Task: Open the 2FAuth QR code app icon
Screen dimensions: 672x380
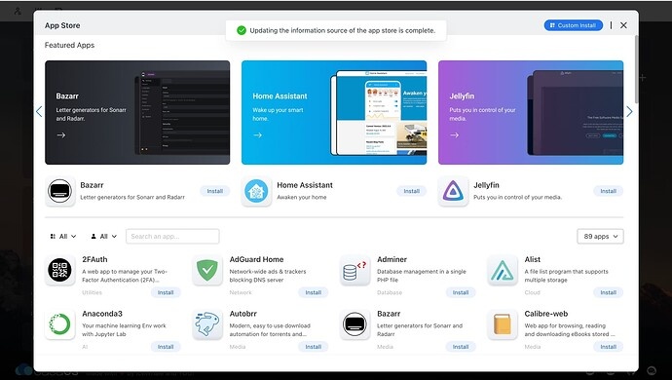Action: 59,270
